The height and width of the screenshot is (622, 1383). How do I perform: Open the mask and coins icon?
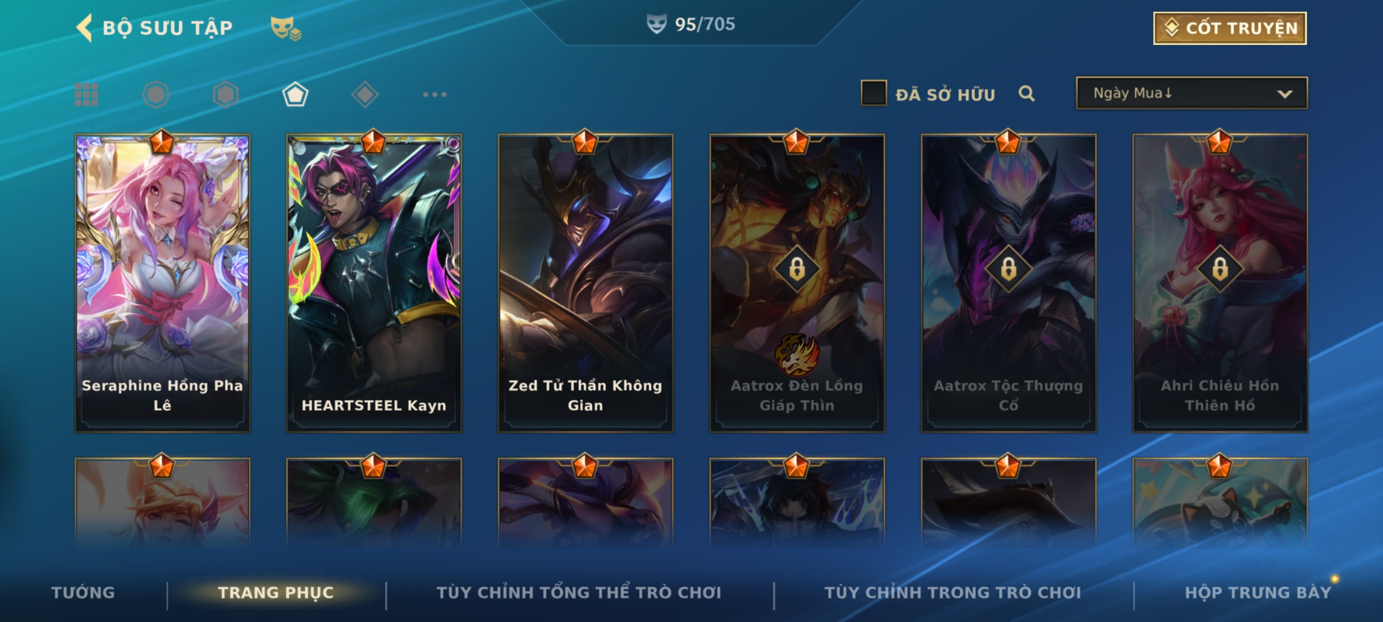286,28
